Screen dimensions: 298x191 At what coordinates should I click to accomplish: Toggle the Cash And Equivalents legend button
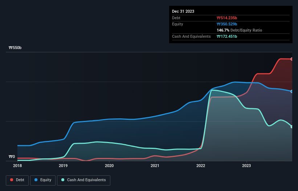point(83,180)
